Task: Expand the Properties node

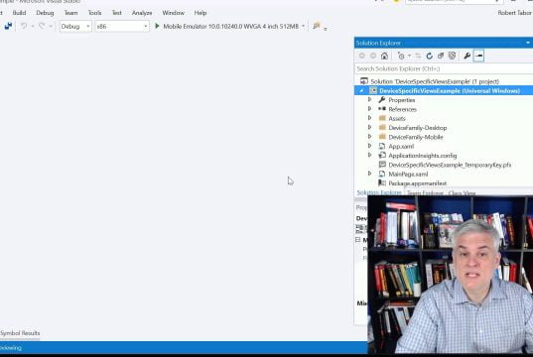Action: pos(370,99)
